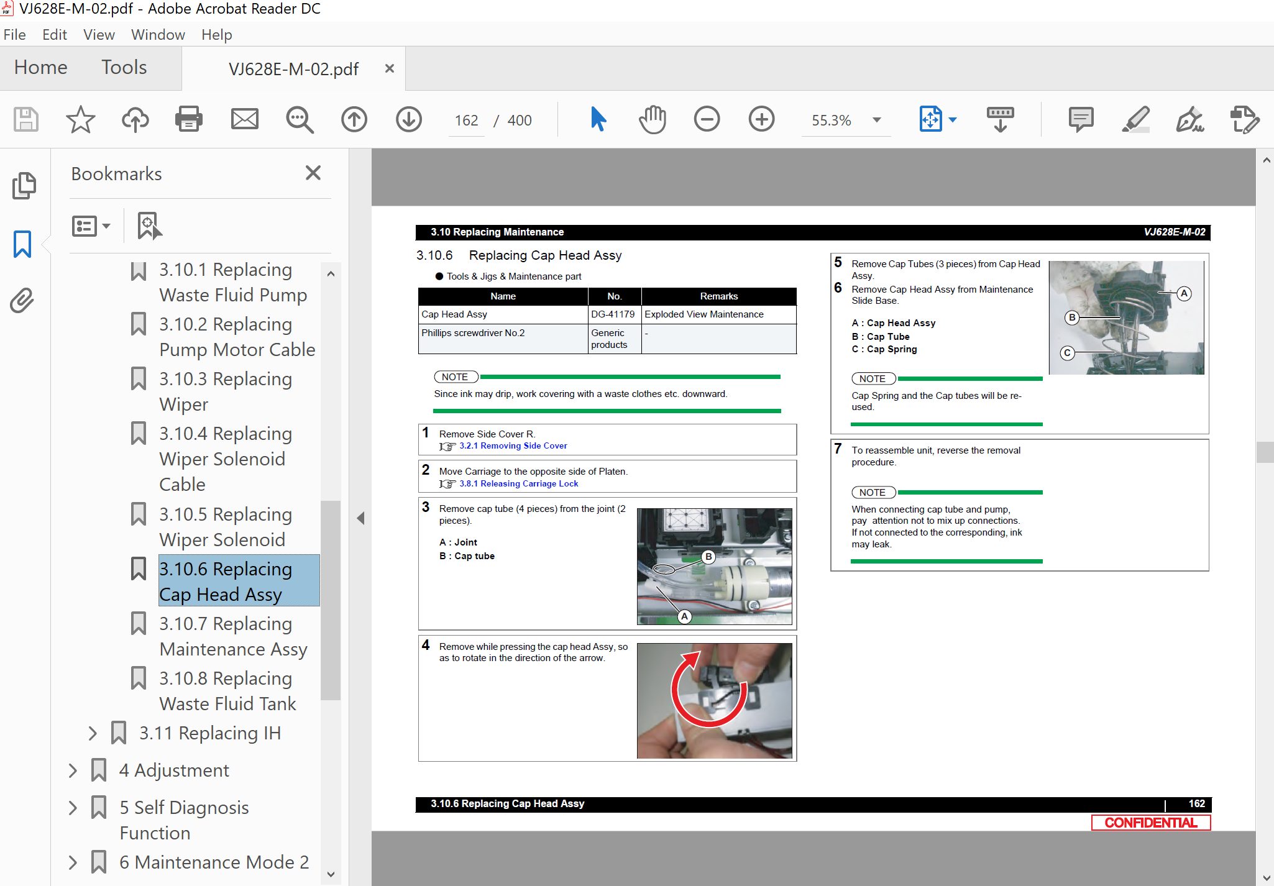This screenshot has height=886, width=1274.
Task: Expand 5 Self Diagnosis Function bookmark
Action: 73,808
